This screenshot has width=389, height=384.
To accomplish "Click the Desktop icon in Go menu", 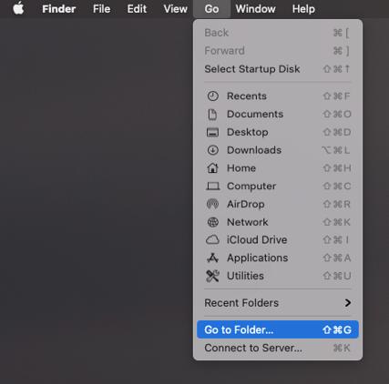I will [212, 132].
